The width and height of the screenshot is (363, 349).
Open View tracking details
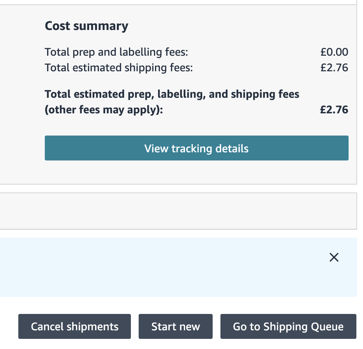click(x=196, y=148)
